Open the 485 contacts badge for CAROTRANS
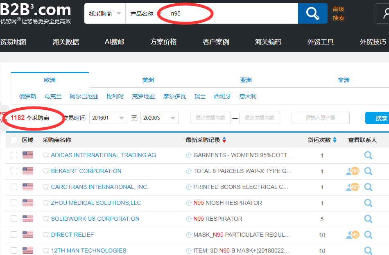Viewport: 389px width, 255px height. tap(353, 187)
